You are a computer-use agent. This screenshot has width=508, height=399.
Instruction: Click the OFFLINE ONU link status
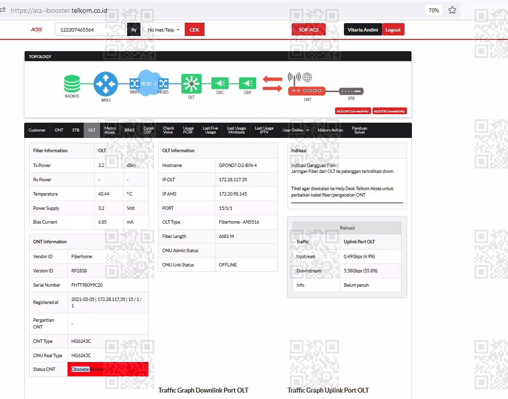pyautogui.click(x=228, y=265)
